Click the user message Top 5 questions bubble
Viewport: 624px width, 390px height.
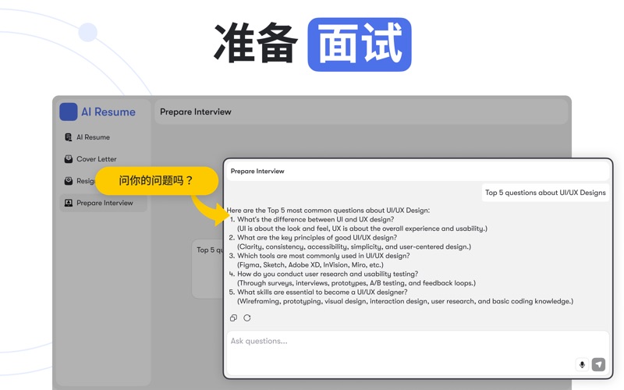545,193
